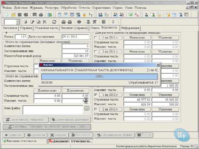Click the Реестр button at bottom
199x149 pixels.
click(x=144, y=135)
